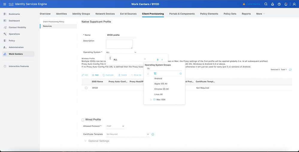
Task: Open the help question mark icon
Action: 279,4
